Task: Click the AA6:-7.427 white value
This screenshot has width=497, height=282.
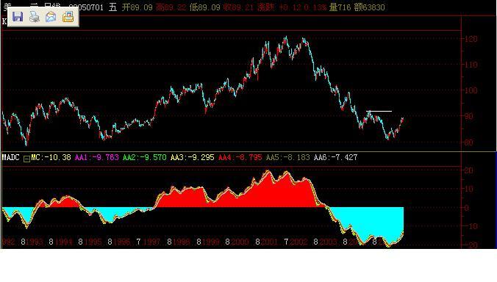Action: [x=336, y=157]
